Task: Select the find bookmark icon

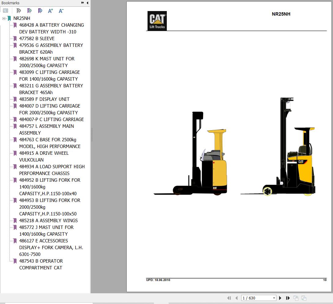Action: (x=39, y=10)
